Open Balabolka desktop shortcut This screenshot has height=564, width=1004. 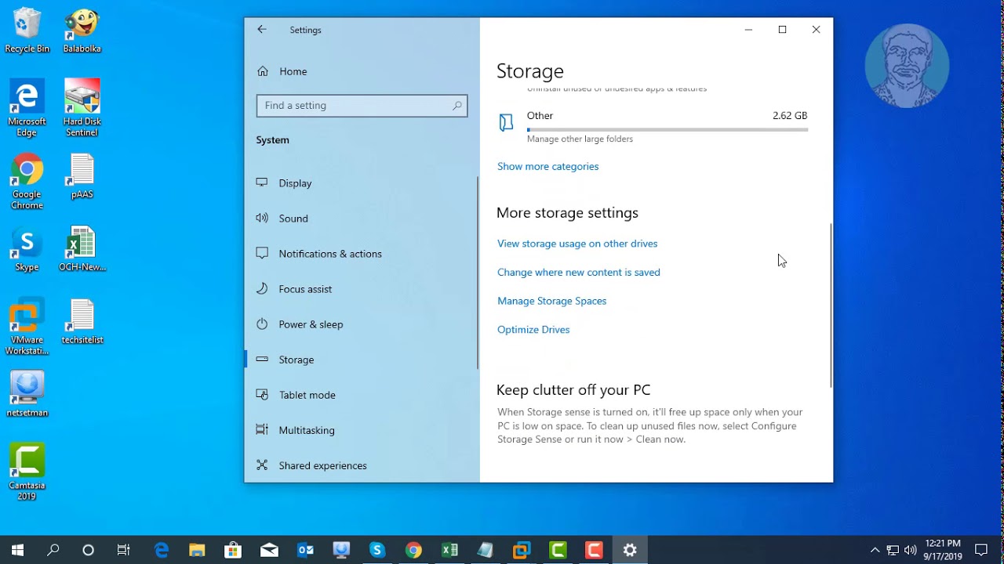pyautogui.click(x=82, y=31)
